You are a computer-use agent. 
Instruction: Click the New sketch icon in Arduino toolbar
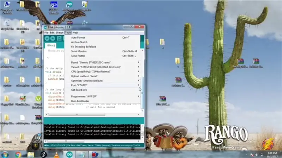click(x=59, y=38)
